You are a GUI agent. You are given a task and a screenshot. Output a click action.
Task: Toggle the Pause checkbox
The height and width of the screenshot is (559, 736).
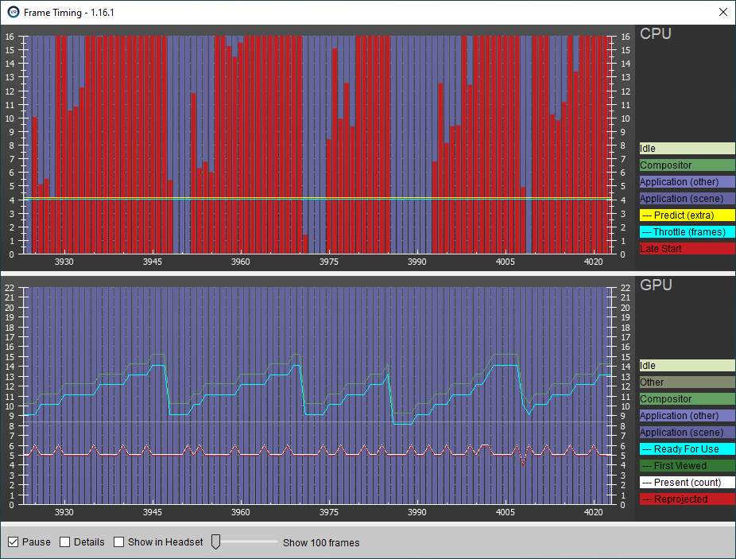14,542
